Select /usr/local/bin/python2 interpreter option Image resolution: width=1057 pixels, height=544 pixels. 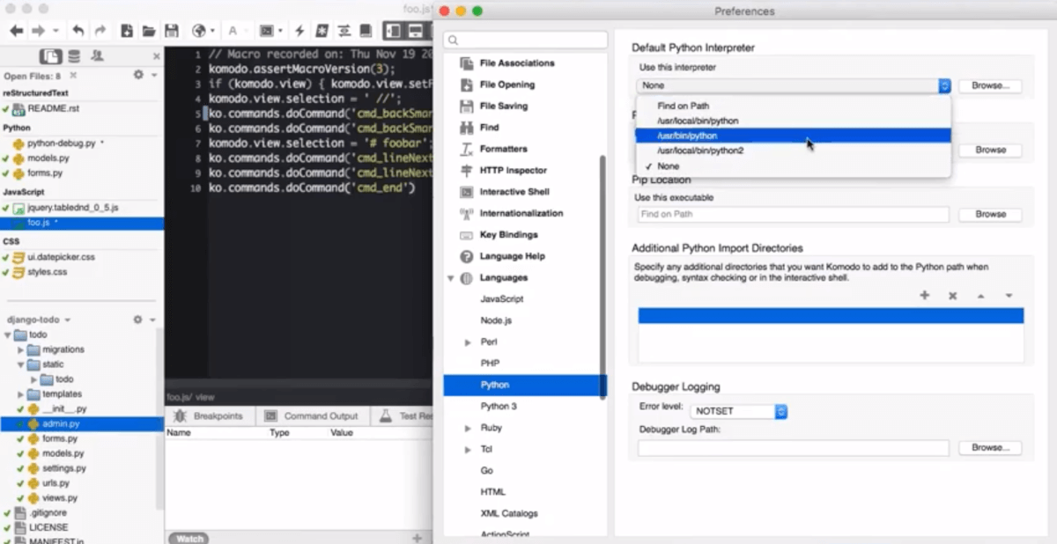(x=793, y=151)
